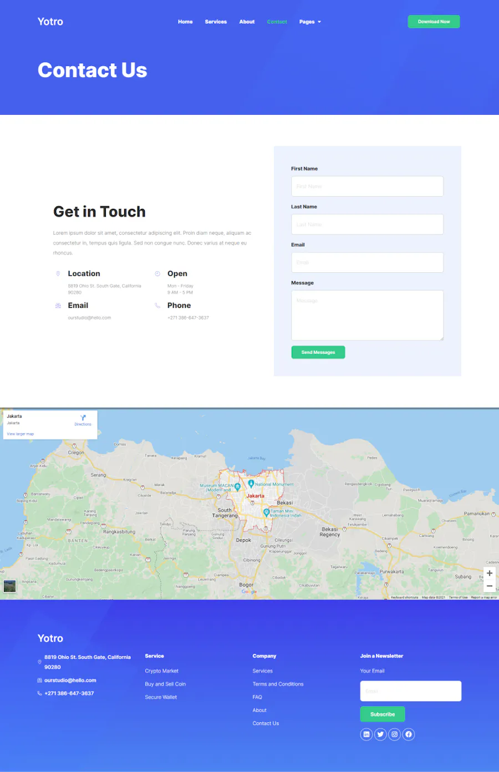Click the Google logo on the map
Screen dimensions: 499x772
point(249,592)
